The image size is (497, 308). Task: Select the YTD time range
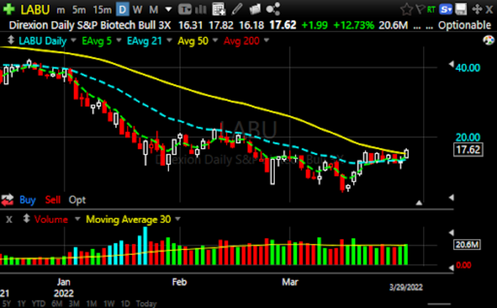pyautogui.click(x=39, y=304)
